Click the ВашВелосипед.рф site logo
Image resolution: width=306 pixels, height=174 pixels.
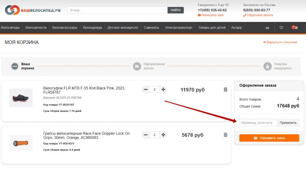click(x=33, y=10)
